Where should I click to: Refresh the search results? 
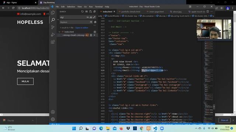(83, 11)
